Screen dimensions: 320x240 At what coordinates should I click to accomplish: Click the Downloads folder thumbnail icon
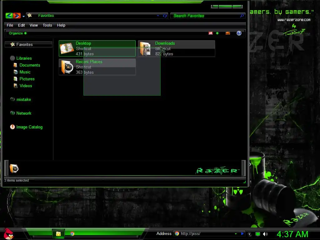146,49
